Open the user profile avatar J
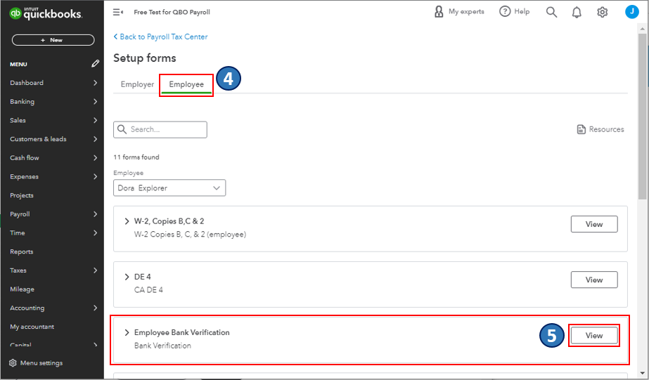Image resolution: width=649 pixels, height=380 pixels. [631, 12]
